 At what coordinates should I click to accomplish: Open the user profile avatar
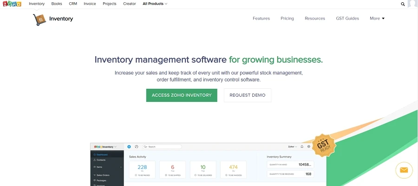tap(412, 4)
